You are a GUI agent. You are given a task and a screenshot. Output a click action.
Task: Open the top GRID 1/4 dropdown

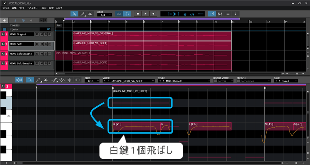(105, 15)
